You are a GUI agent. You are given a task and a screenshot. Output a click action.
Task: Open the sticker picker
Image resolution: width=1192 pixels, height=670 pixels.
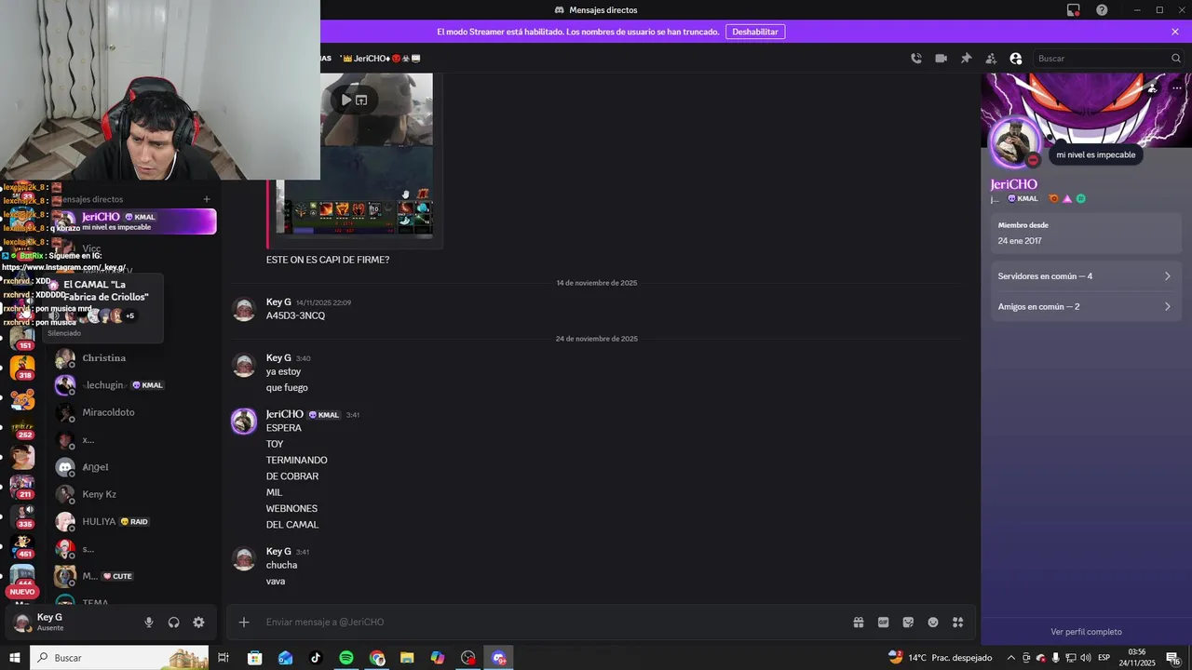coord(908,623)
